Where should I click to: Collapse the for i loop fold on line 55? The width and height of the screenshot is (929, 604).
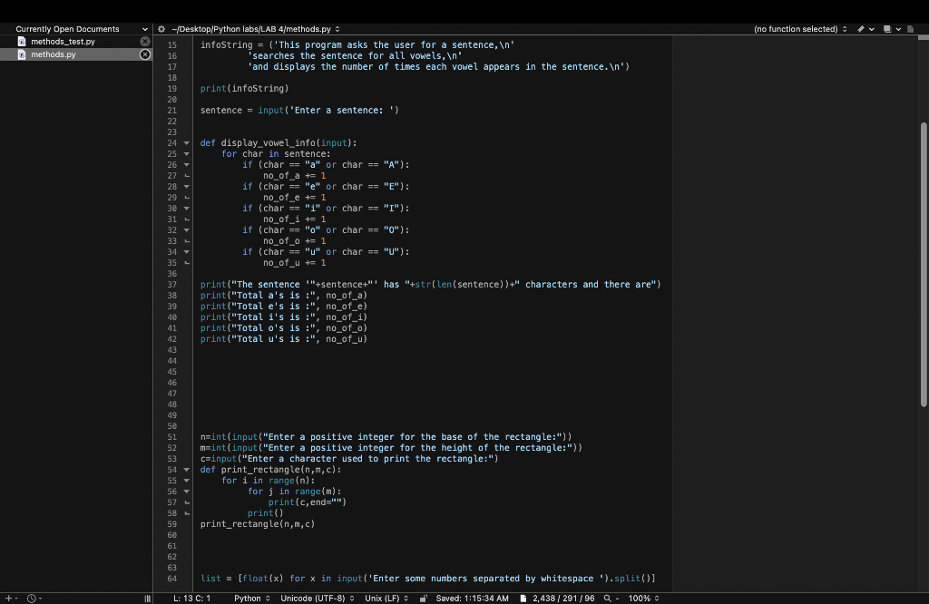click(187, 481)
